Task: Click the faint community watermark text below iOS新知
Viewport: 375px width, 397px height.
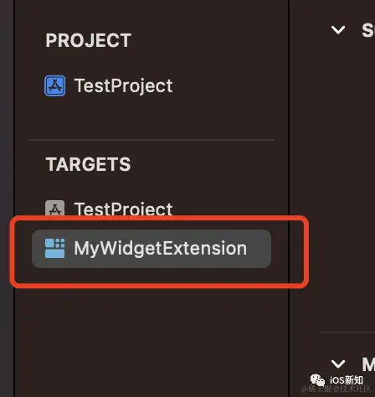Action: coord(336,389)
